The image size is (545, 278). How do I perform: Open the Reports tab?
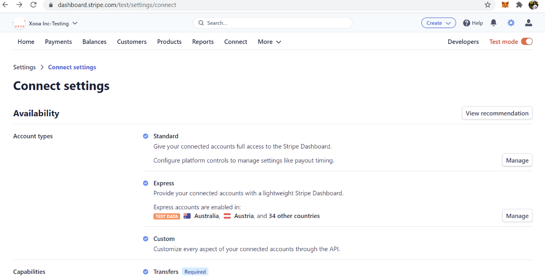[x=203, y=42]
